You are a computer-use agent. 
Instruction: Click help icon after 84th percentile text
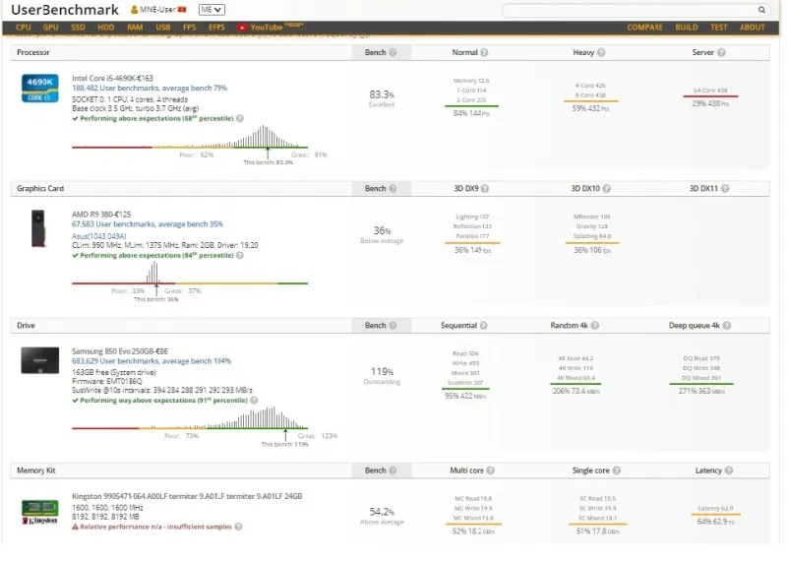[x=240, y=255]
